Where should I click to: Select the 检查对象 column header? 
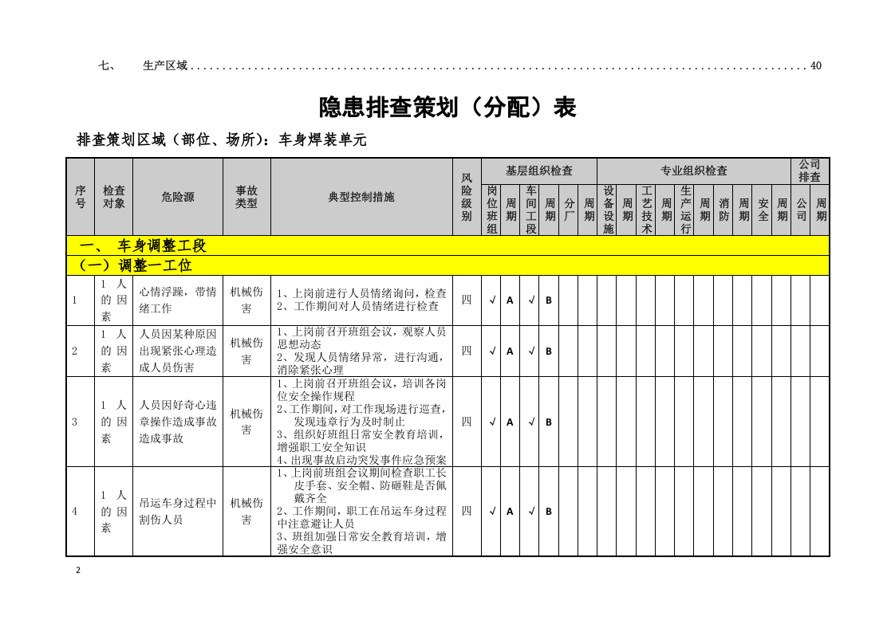pos(113,197)
